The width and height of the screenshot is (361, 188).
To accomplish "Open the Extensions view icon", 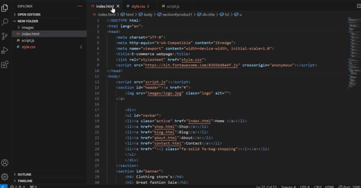I will (x=5, y=65).
